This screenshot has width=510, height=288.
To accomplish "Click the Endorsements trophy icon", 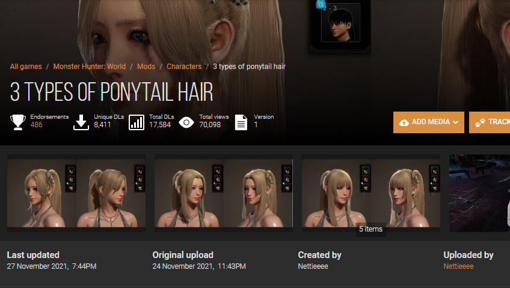I will pyautogui.click(x=18, y=122).
